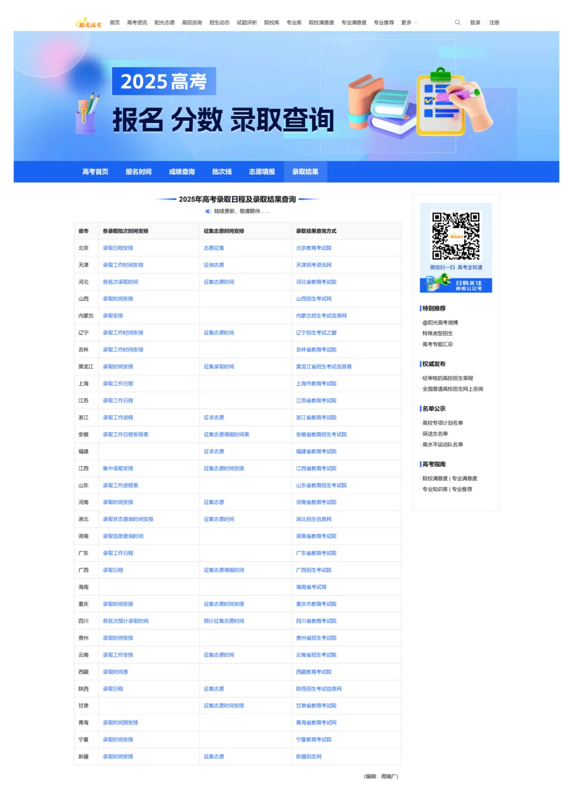
Task: Open 阳光志愿 in top navigation
Action: pyautogui.click(x=164, y=23)
